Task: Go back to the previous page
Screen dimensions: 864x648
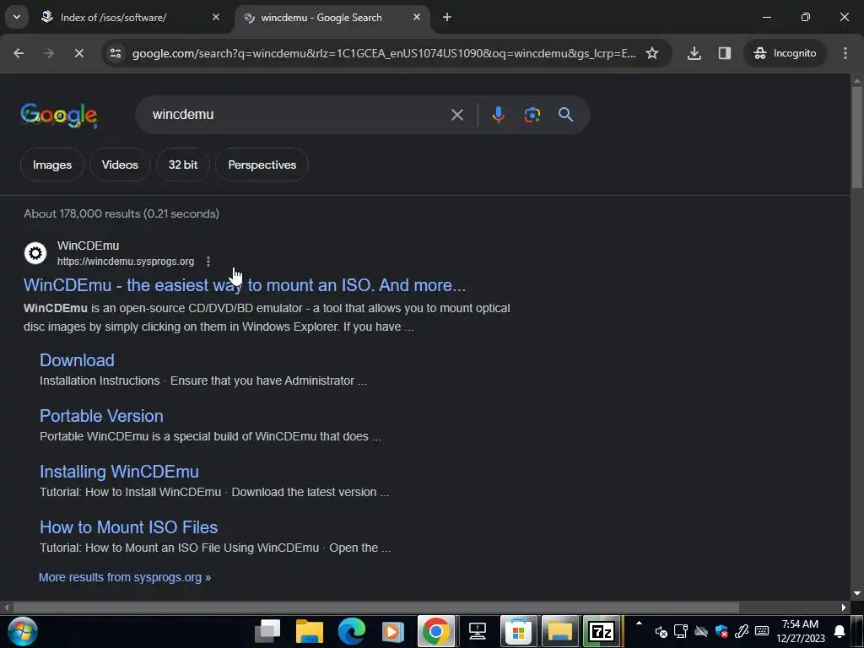Action: point(19,53)
